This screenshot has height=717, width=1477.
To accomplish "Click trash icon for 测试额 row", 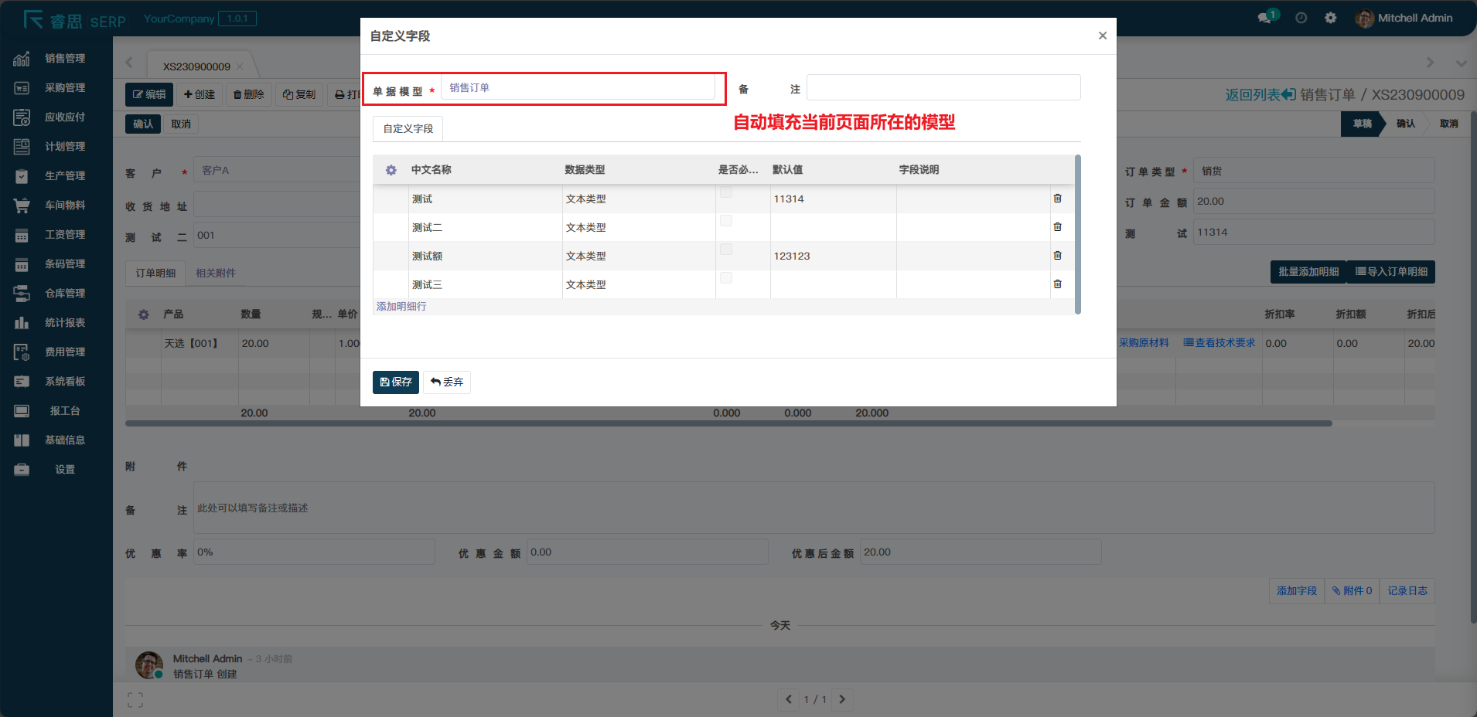I will tap(1057, 256).
